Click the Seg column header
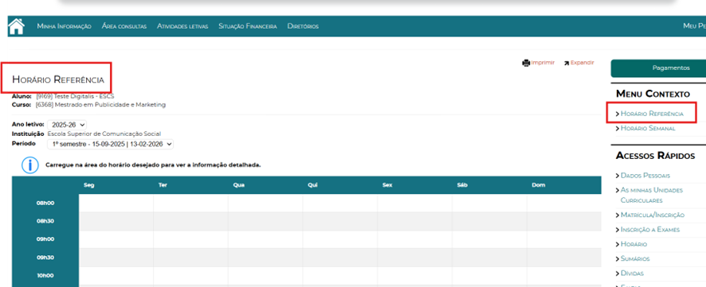This screenshot has height=287, width=706. point(88,185)
